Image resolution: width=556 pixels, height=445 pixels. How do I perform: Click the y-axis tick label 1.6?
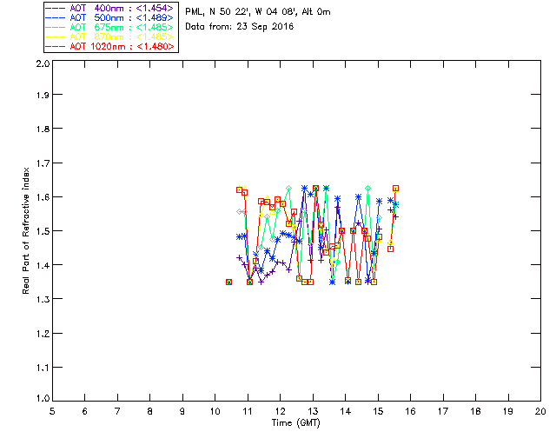tap(43, 197)
